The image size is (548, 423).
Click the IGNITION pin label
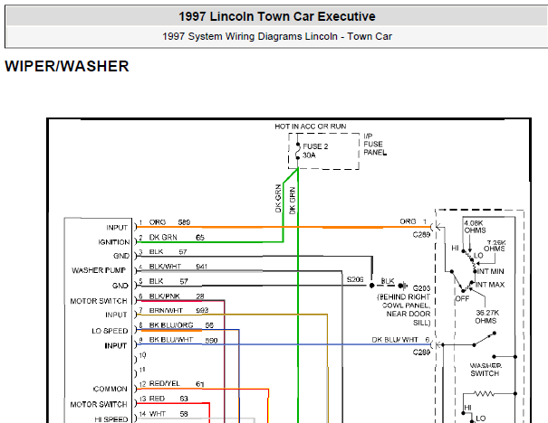pyautogui.click(x=114, y=242)
